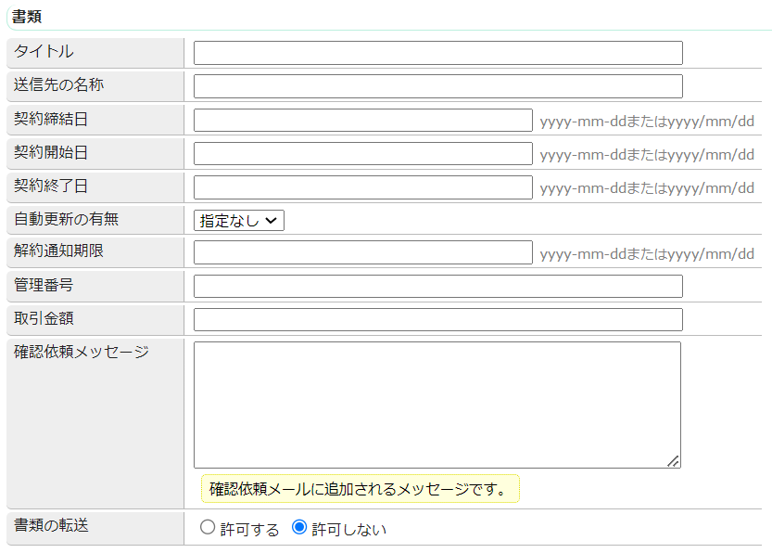The height and width of the screenshot is (553, 772).
Task: Click the 取引金額 input field
Action: tap(436, 318)
